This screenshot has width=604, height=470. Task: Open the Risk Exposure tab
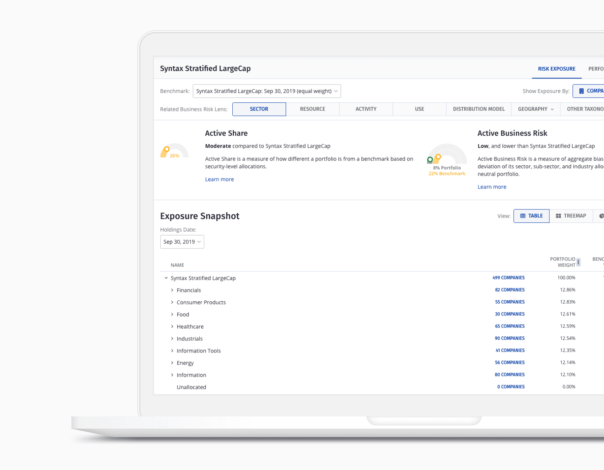coord(557,69)
